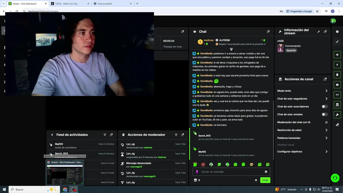Pop out the Información del stream panel
Screen dimensions: 343x193
(325, 32)
